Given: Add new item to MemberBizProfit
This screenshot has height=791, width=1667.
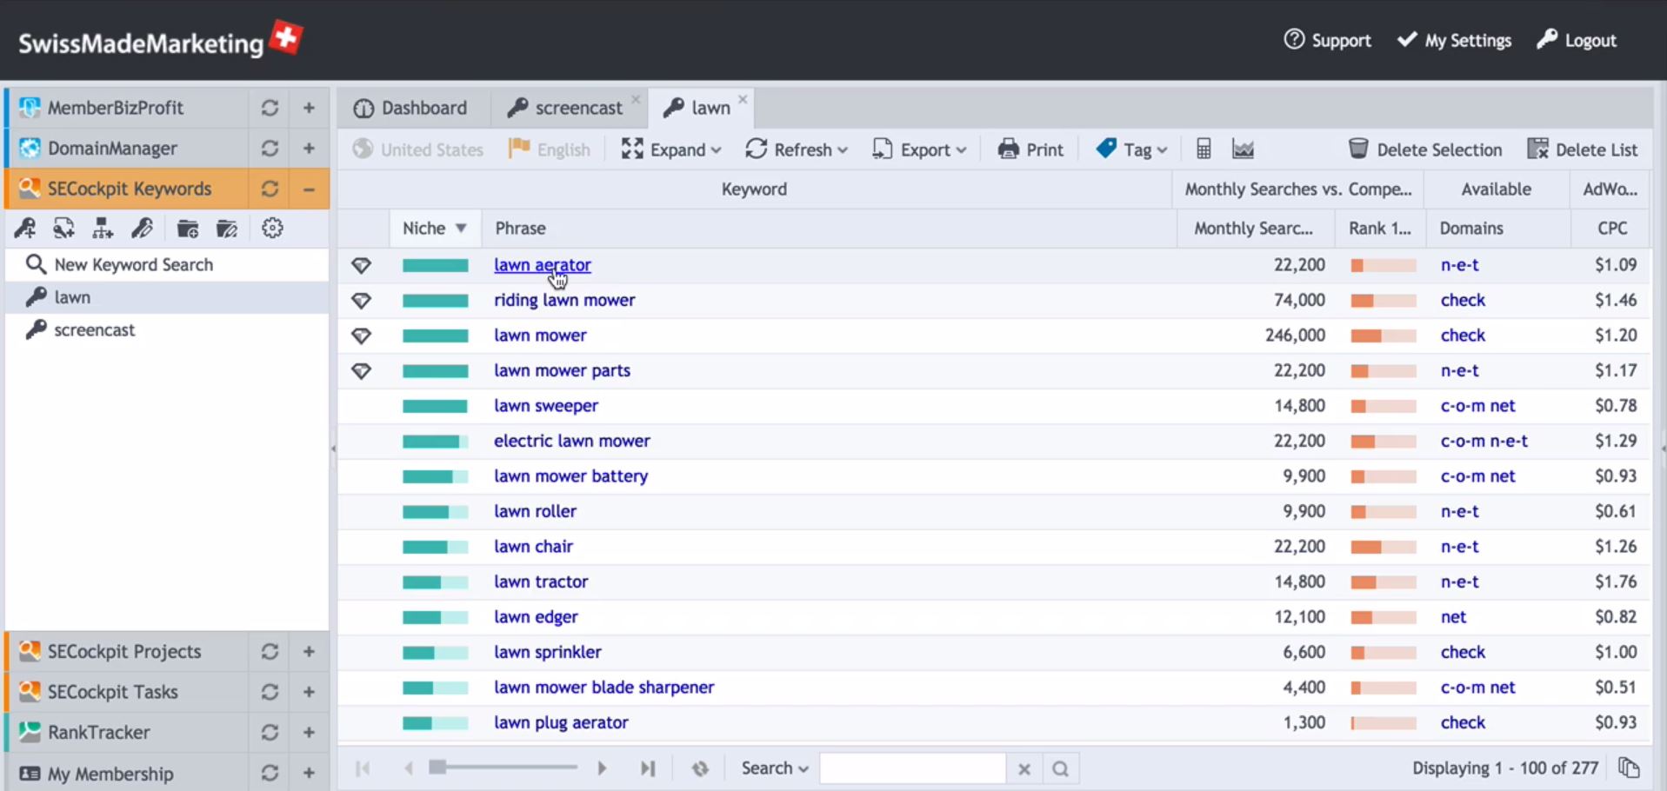Looking at the screenshot, I should point(309,108).
